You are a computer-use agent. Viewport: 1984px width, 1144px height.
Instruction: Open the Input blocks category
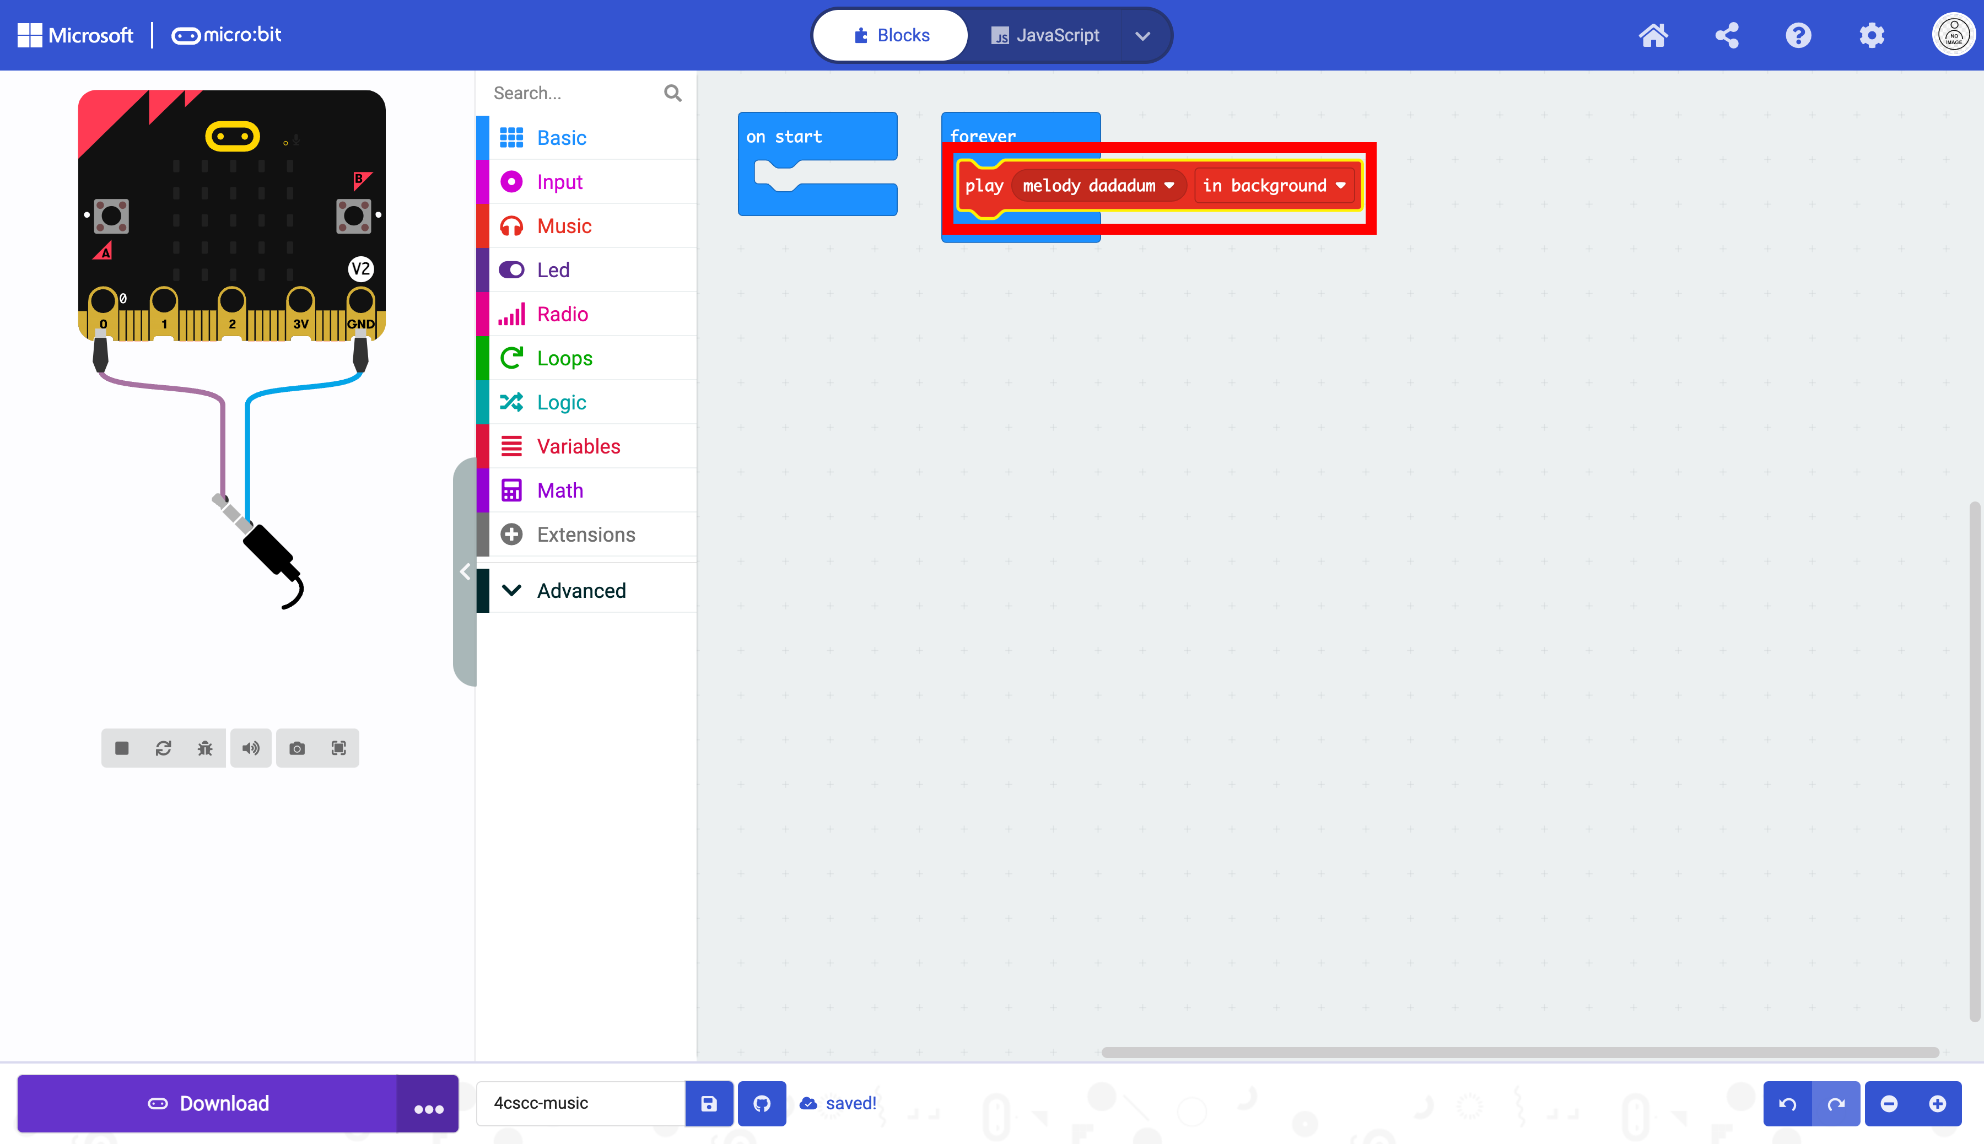click(586, 181)
